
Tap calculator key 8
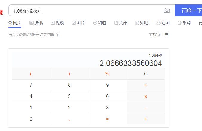coord(69,85)
